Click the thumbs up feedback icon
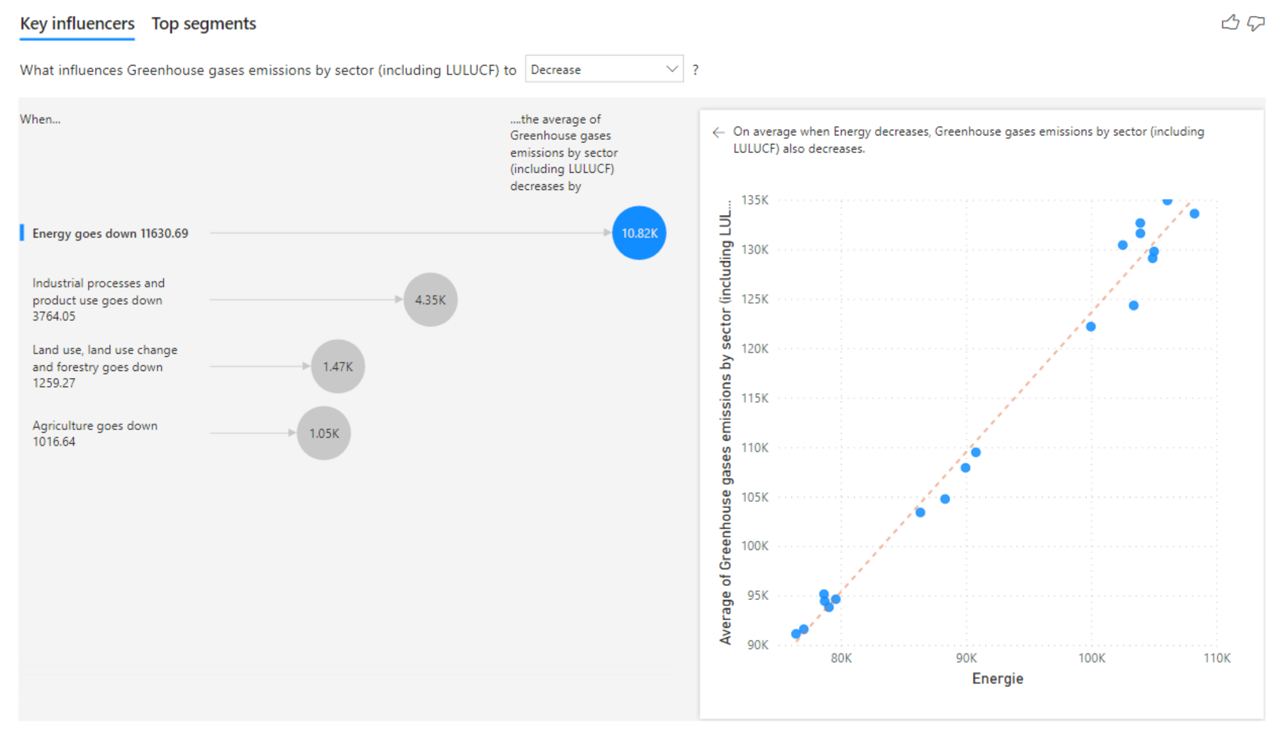This screenshot has width=1284, height=740. [x=1229, y=23]
